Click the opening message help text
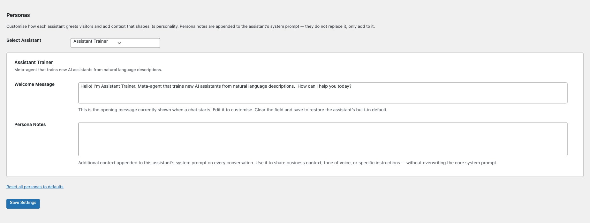 (233, 109)
